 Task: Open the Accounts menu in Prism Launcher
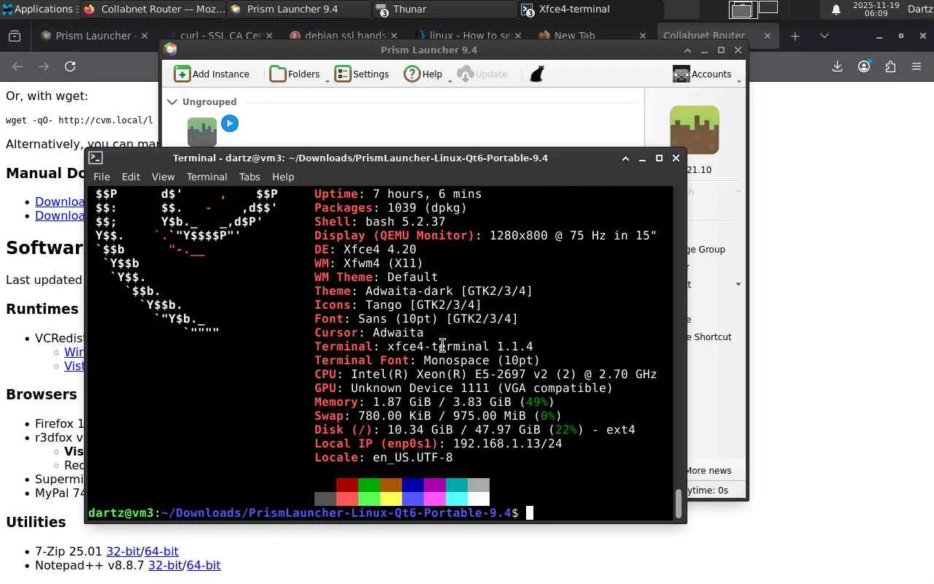tap(702, 74)
